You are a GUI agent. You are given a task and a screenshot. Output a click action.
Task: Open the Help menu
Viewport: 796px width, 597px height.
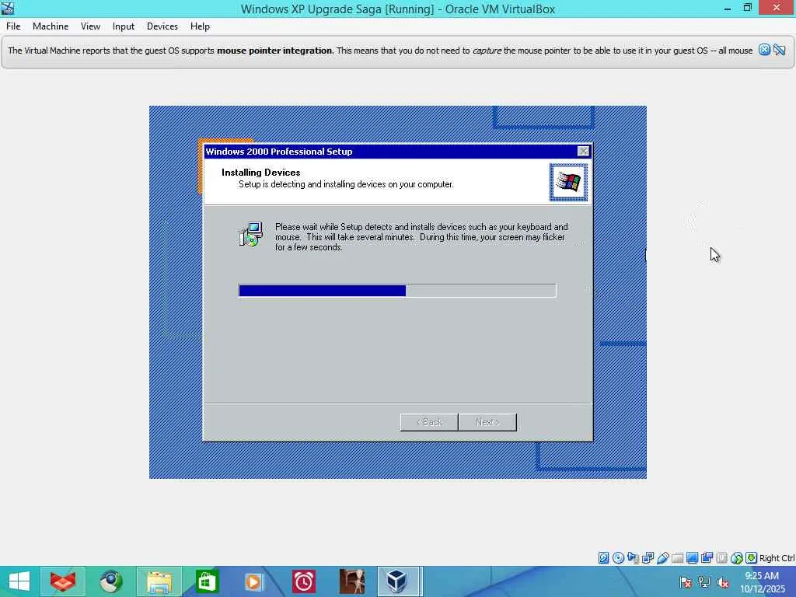(200, 26)
